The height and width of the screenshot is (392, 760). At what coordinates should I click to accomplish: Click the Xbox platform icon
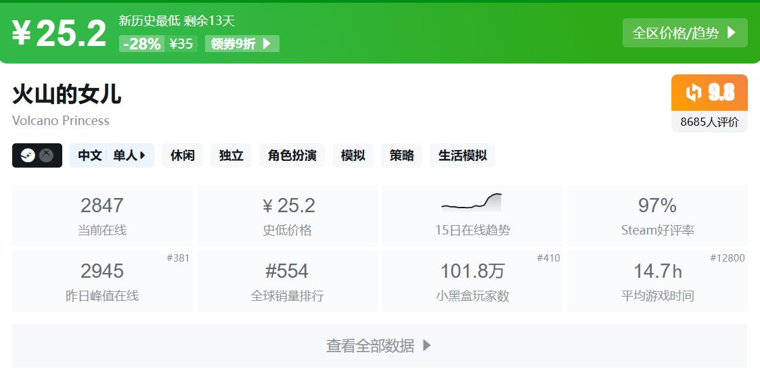pos(46,155)
